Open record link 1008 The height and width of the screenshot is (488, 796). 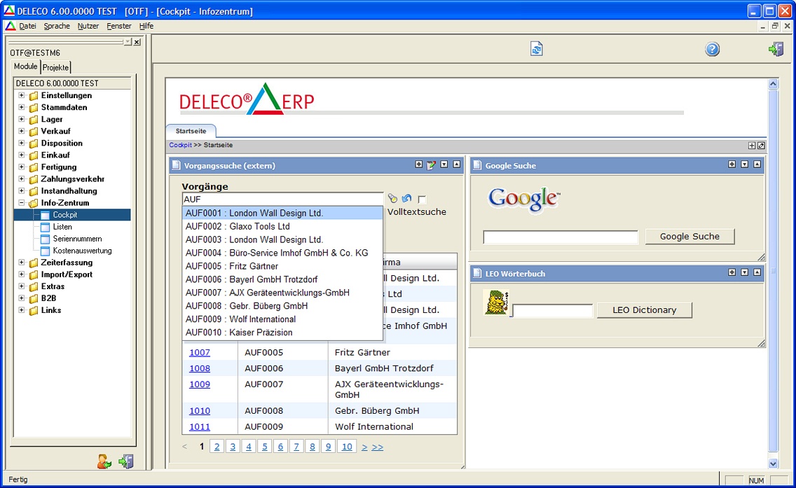(200, 368)
